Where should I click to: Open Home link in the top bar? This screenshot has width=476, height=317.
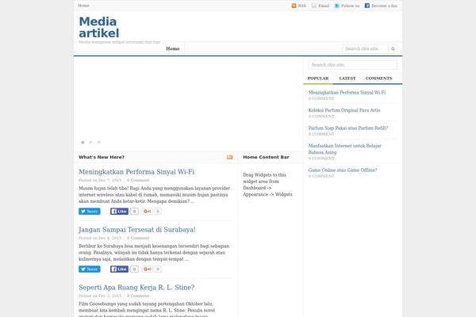(83, 6)
